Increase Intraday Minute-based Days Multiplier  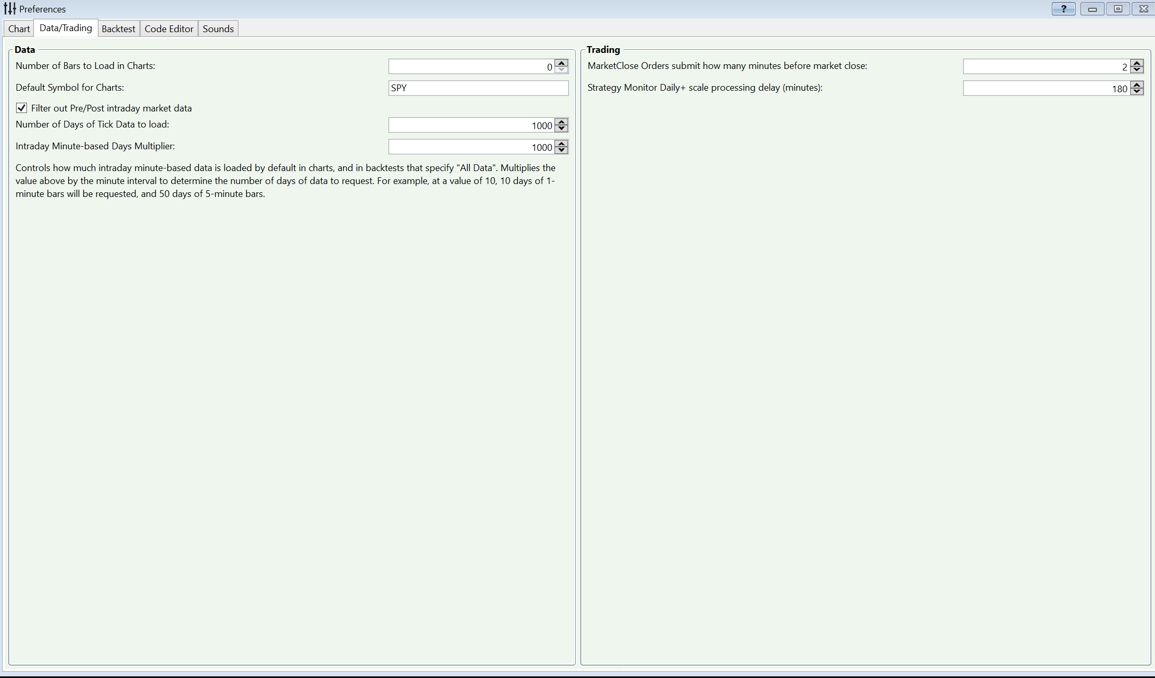coord(561,144)
